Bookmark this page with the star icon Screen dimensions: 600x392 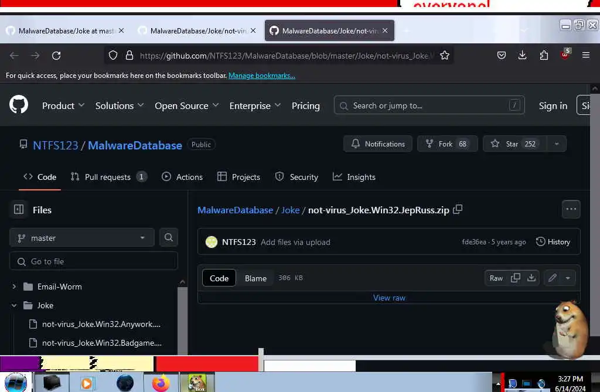point(444,56)
